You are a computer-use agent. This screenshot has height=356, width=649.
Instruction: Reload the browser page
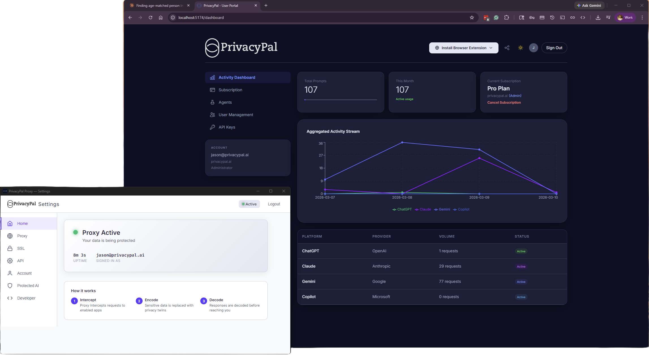(151, 18)
